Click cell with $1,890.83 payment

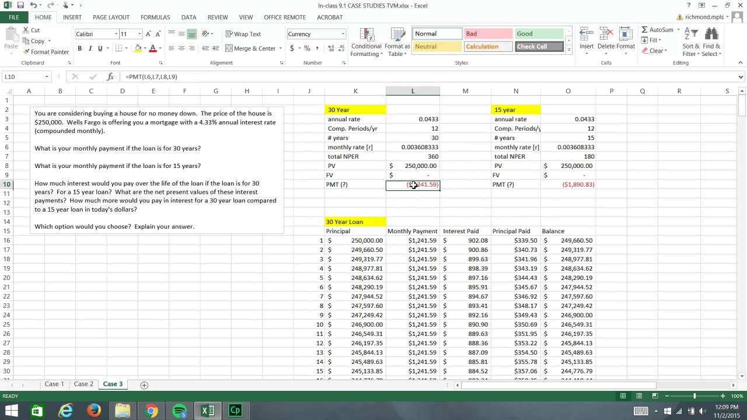pos(568,184)
